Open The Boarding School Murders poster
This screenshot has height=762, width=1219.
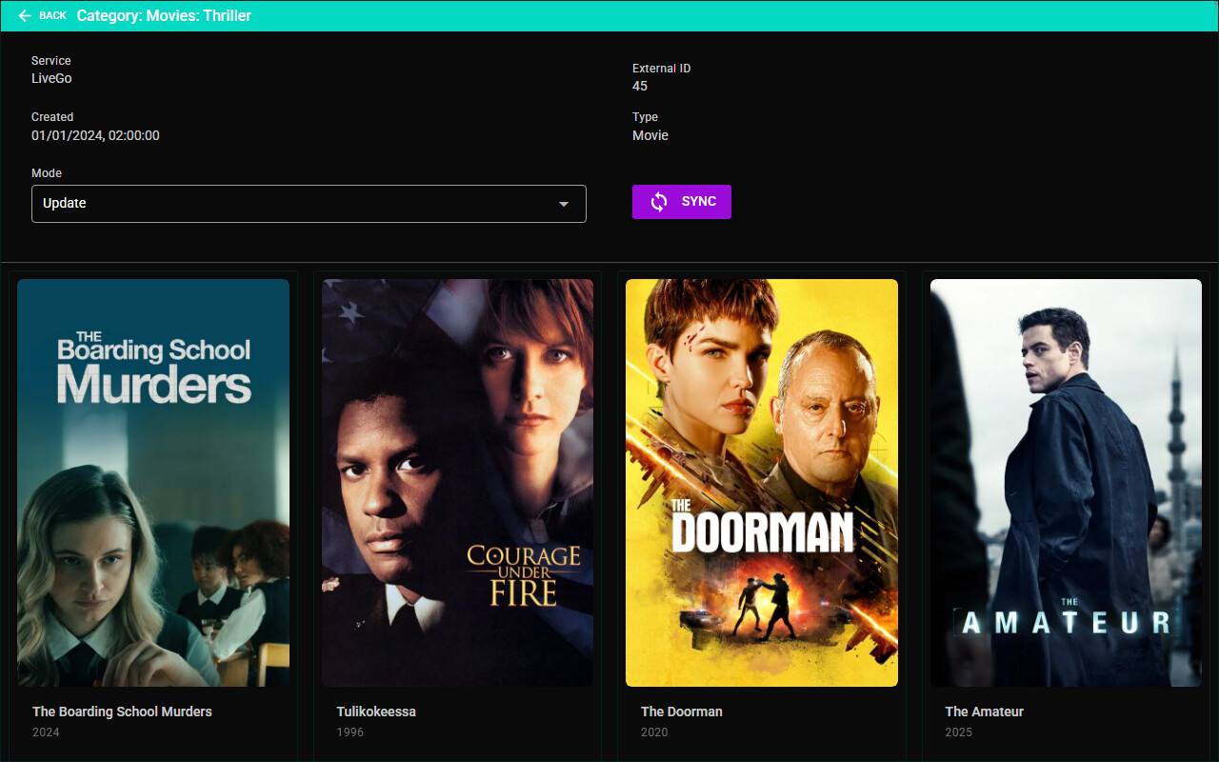153,483
